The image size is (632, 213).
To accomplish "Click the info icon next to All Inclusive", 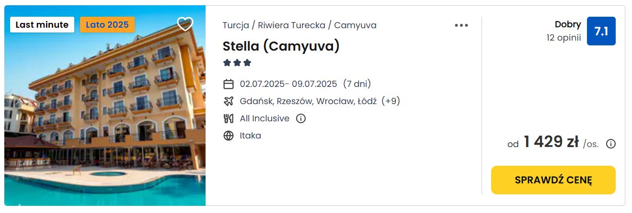I will [301, 118].
